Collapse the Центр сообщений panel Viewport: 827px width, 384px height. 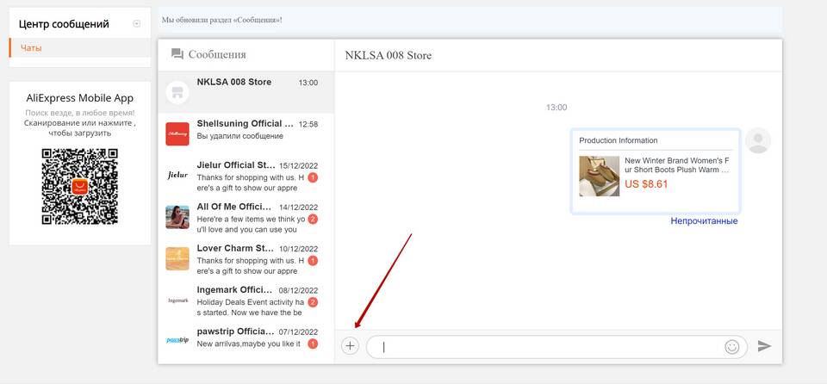pyautogui.click(x=137, y=24)
